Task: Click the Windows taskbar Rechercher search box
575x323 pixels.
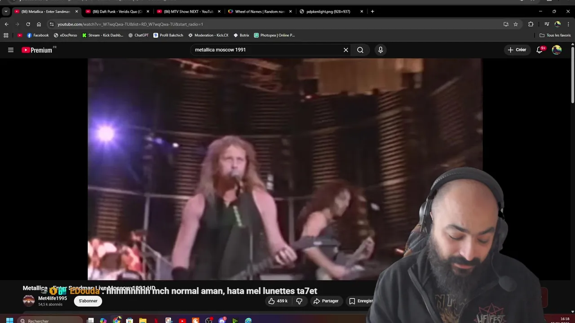Action: (x=50, y=320)
